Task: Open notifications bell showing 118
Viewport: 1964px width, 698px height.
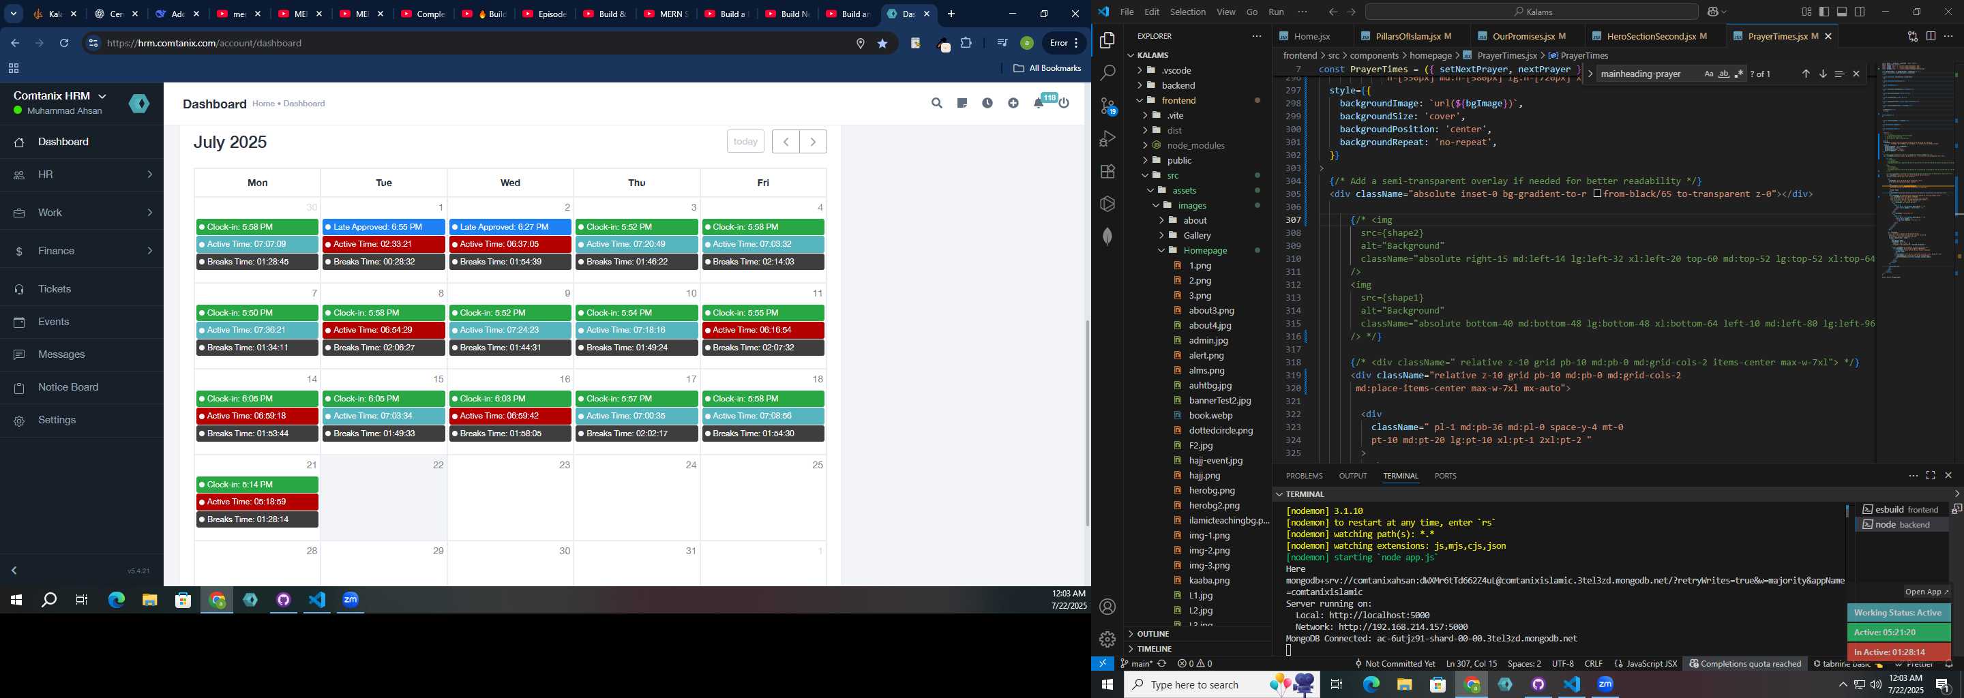Action: [x=1040, y=103]
